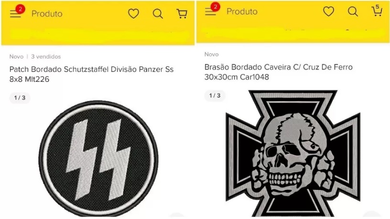Open search icon on Brasão Bordado page
This screenshot has width=390, height=219.
pos(353,11)
